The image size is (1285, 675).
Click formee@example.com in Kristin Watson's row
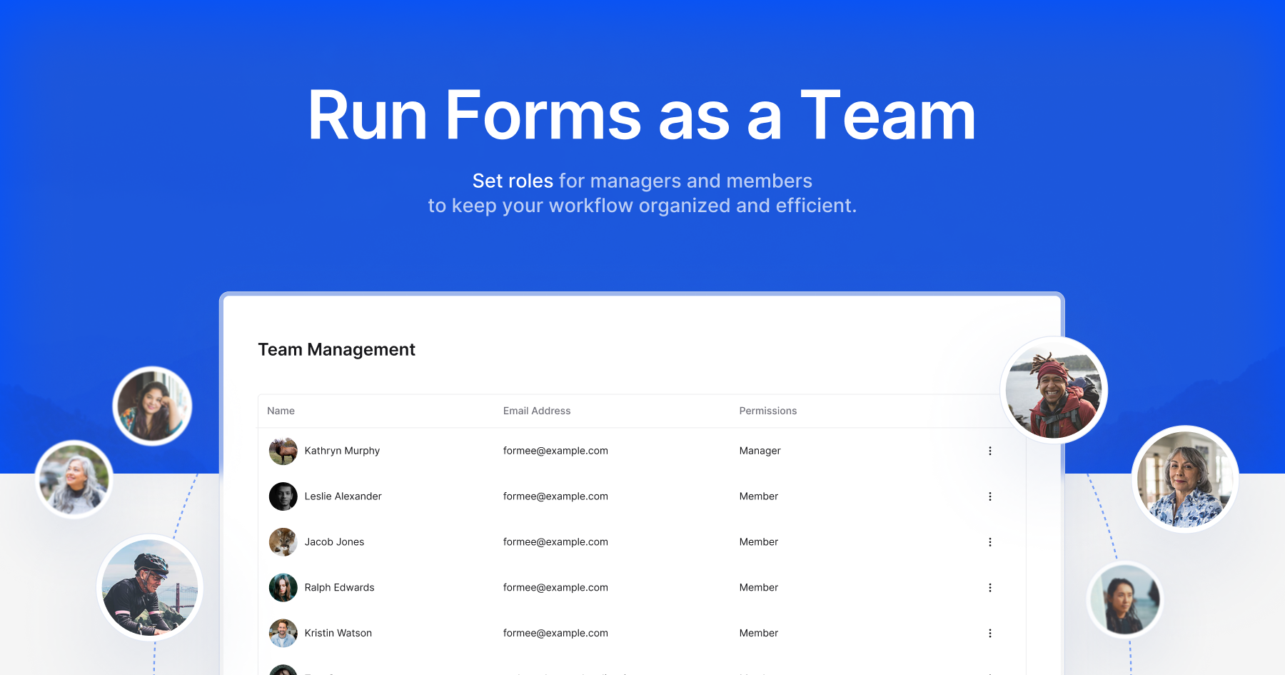pos(555,633)
